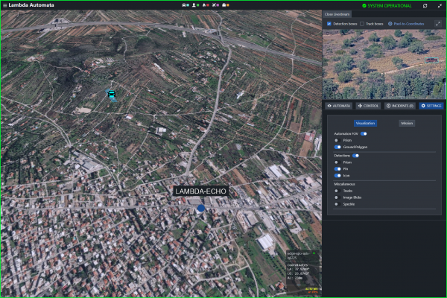Uncheck the Detection boxes checkbox
Viewport: 447px width, 298px height.
click(329, 24)
